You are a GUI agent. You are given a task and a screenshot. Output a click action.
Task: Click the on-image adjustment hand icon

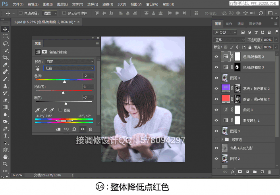pos(37,68)
